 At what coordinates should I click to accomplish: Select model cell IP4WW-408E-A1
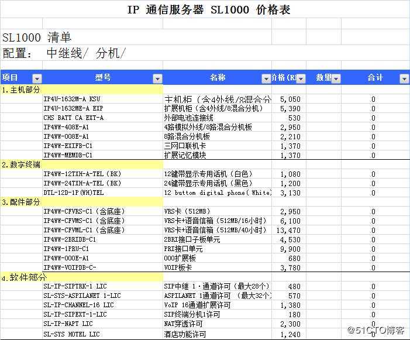(x=102, y=127)
